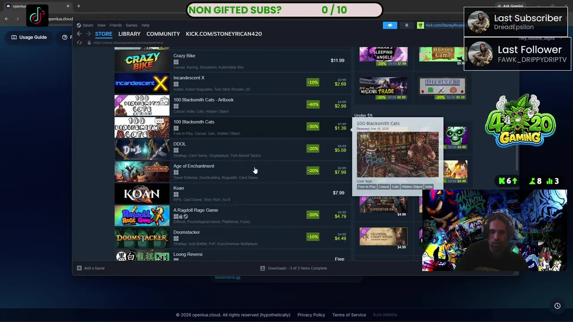Open Downloads - 3 of 3 Items Complete
Image resolution: width=573 pixels, height=322 pixels.
294,268
